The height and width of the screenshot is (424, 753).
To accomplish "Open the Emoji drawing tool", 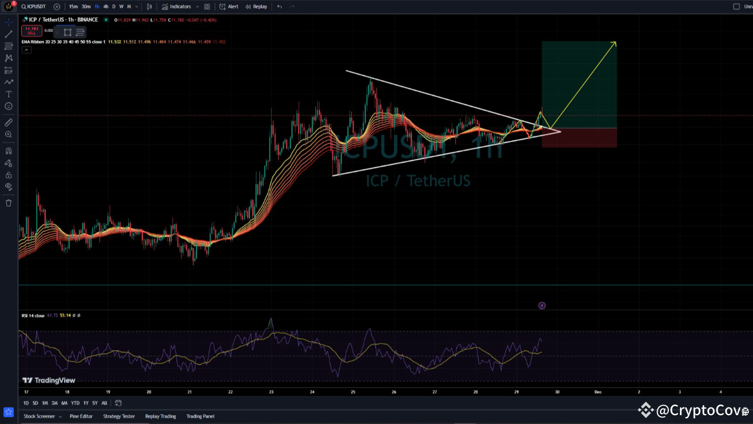I will click(8, 106).
